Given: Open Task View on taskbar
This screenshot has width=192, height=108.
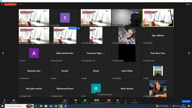Looking at the screenshot, I should pos(36,106).
